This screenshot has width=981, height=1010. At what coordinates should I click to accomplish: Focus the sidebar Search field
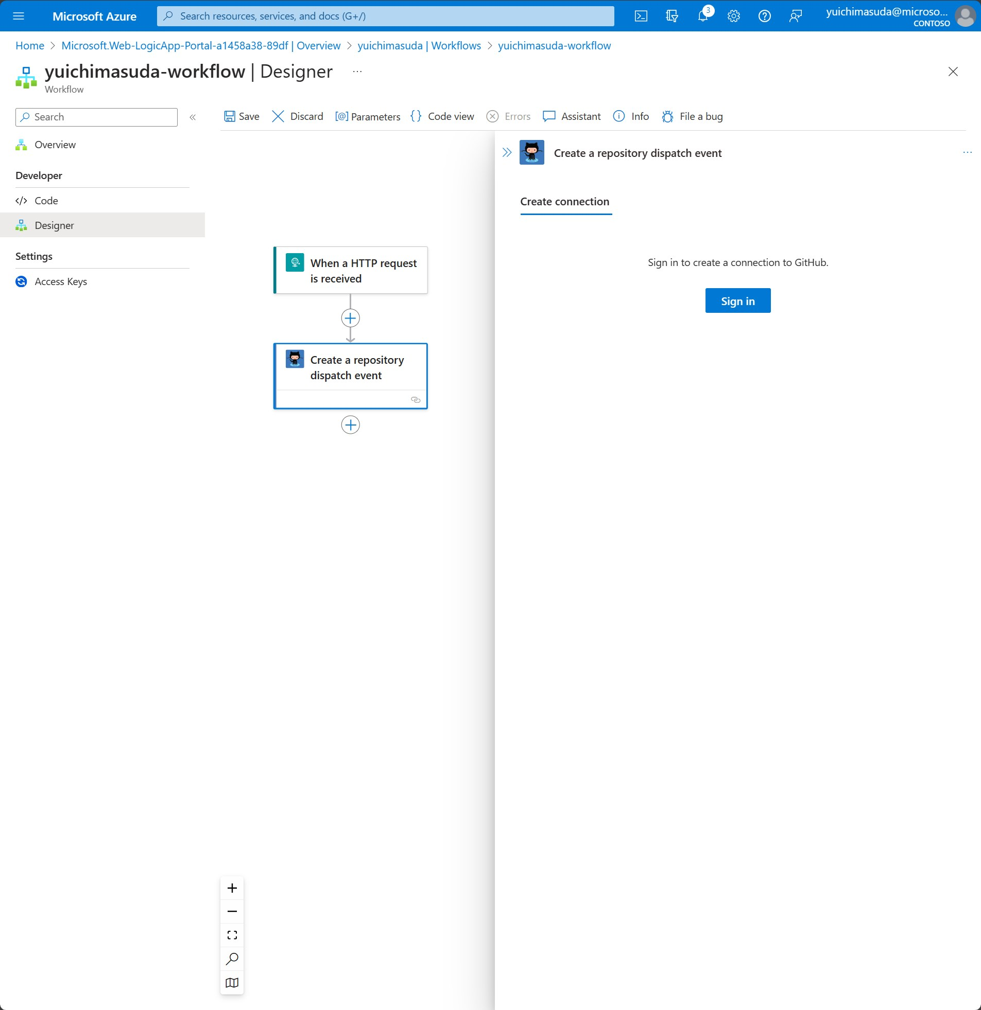[x=96, y=117]
